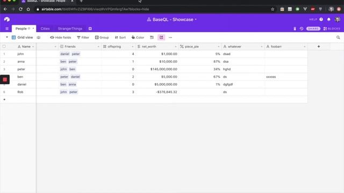Image resolution: width=344 pixels, height=193 pixels.
Task: Select the xxxsss foobarr cell
Action: click(286, 77)
